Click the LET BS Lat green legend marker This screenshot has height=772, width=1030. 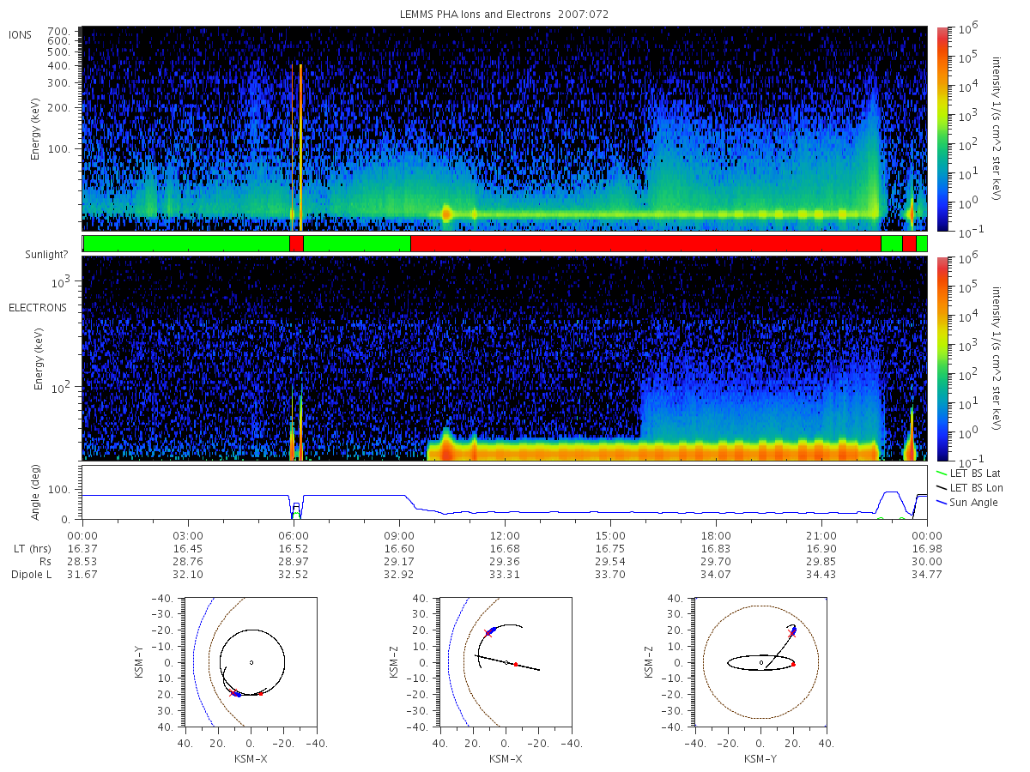click(x=942, y=473)
